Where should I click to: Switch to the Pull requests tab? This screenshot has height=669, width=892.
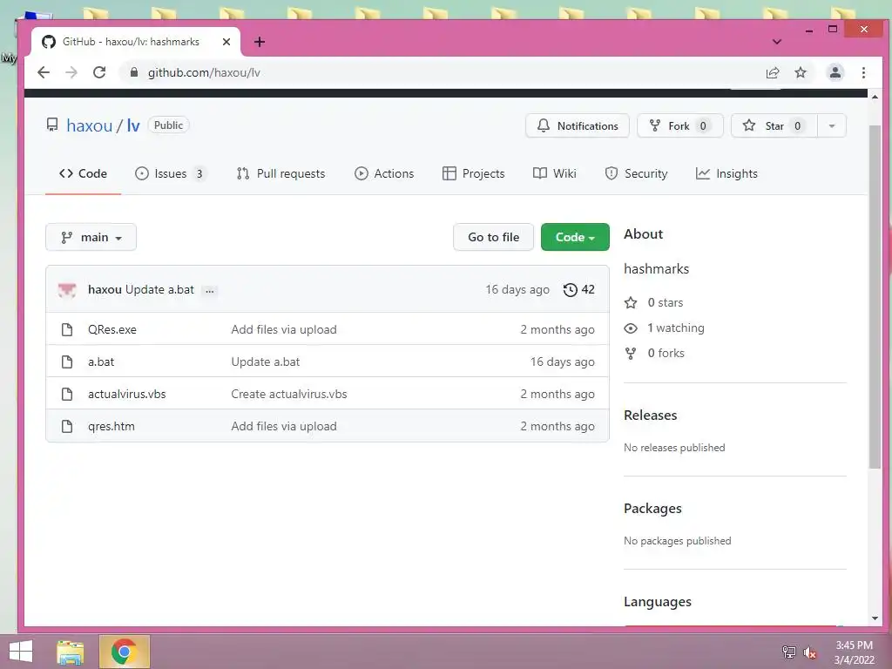[281, 173]
